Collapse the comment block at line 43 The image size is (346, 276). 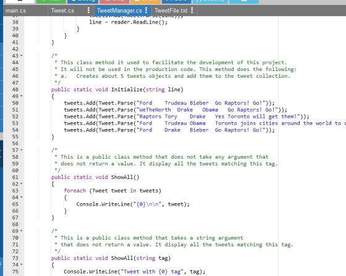pos(22,56)
